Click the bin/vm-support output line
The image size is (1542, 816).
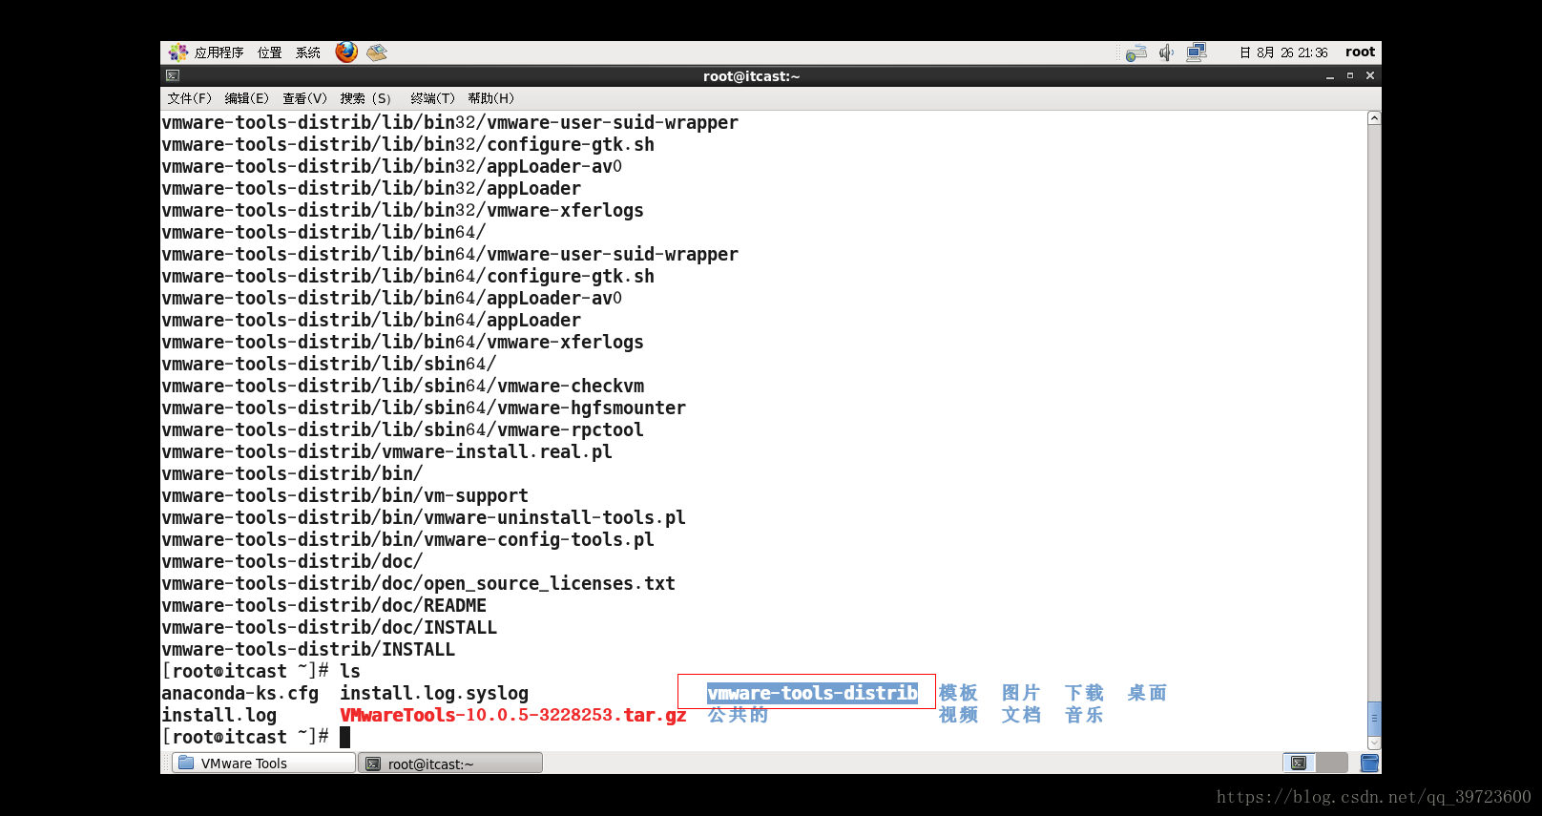(344, 495)
